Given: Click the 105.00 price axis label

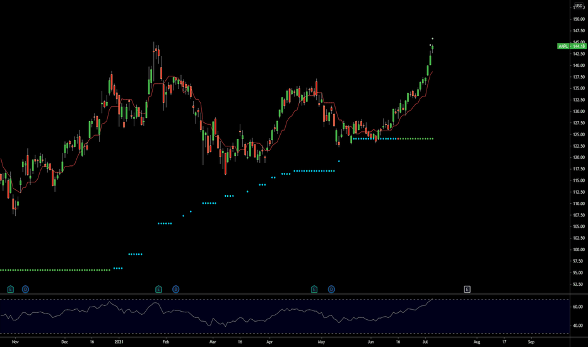Looking at the screenshot, I should click(x=579, y=226).
